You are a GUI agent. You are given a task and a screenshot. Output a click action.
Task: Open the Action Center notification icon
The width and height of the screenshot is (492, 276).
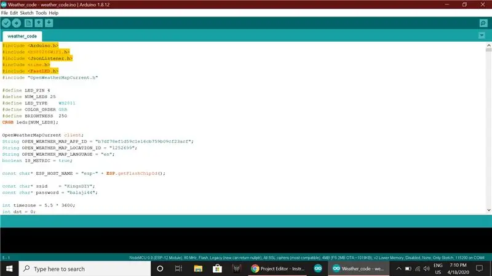point(479,269)
